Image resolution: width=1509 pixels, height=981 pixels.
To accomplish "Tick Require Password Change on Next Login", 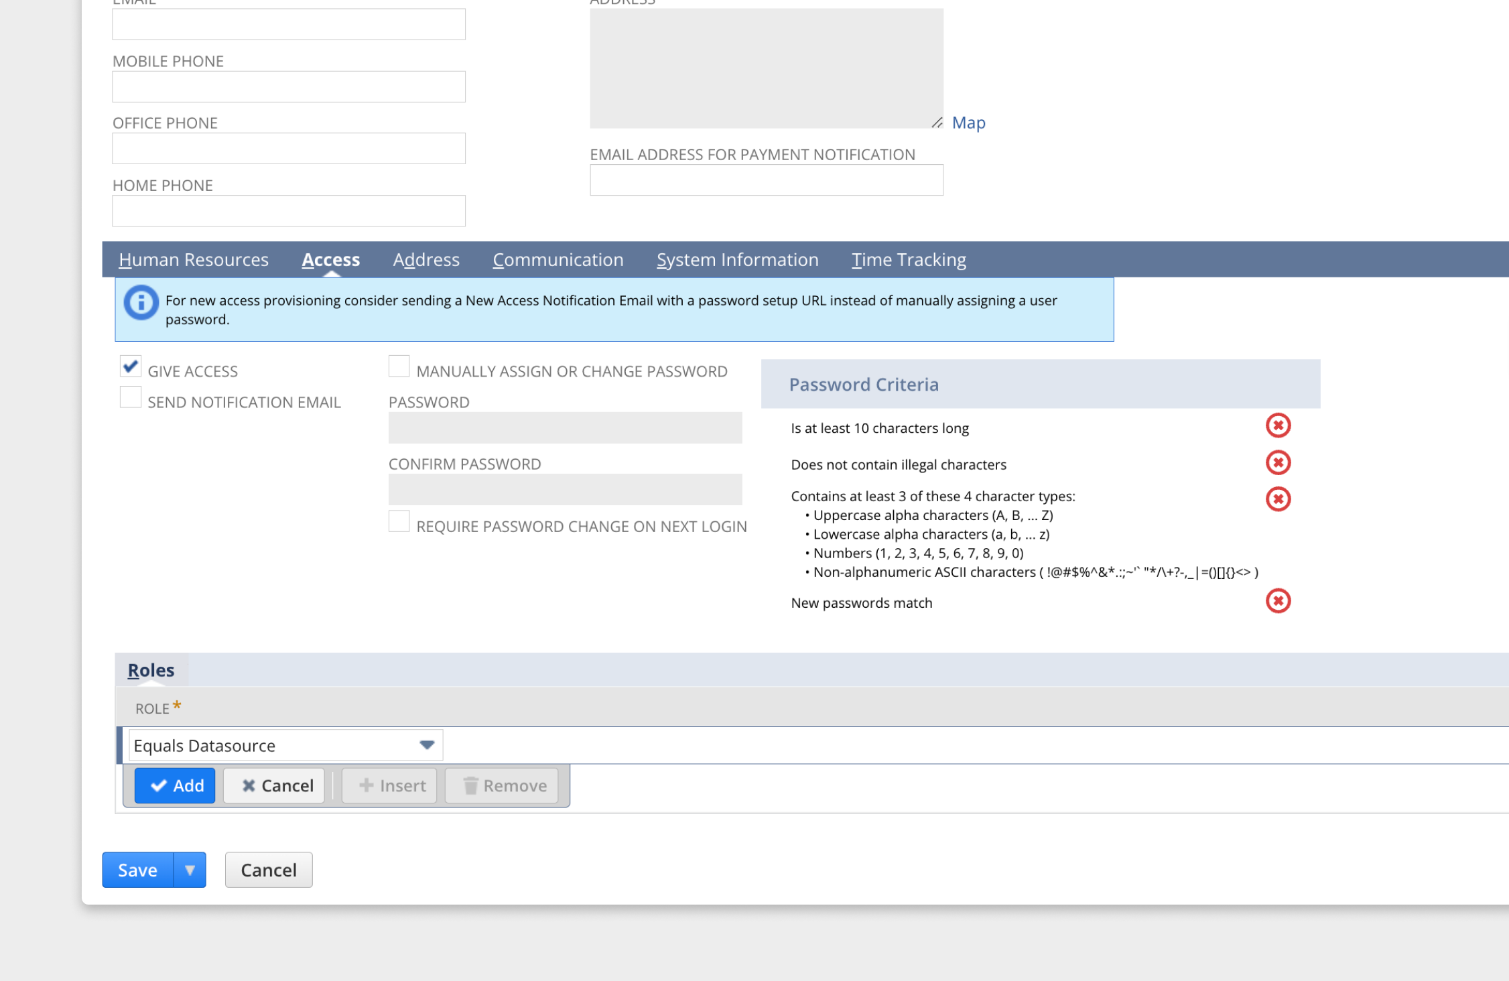I will coord(399,521).
